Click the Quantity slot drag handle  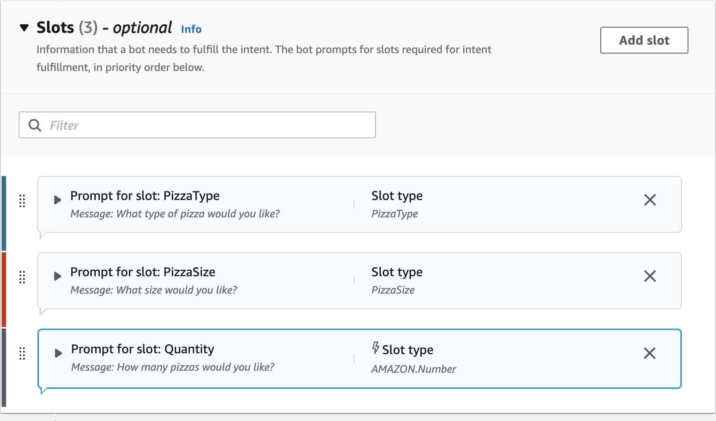point(22,353)
